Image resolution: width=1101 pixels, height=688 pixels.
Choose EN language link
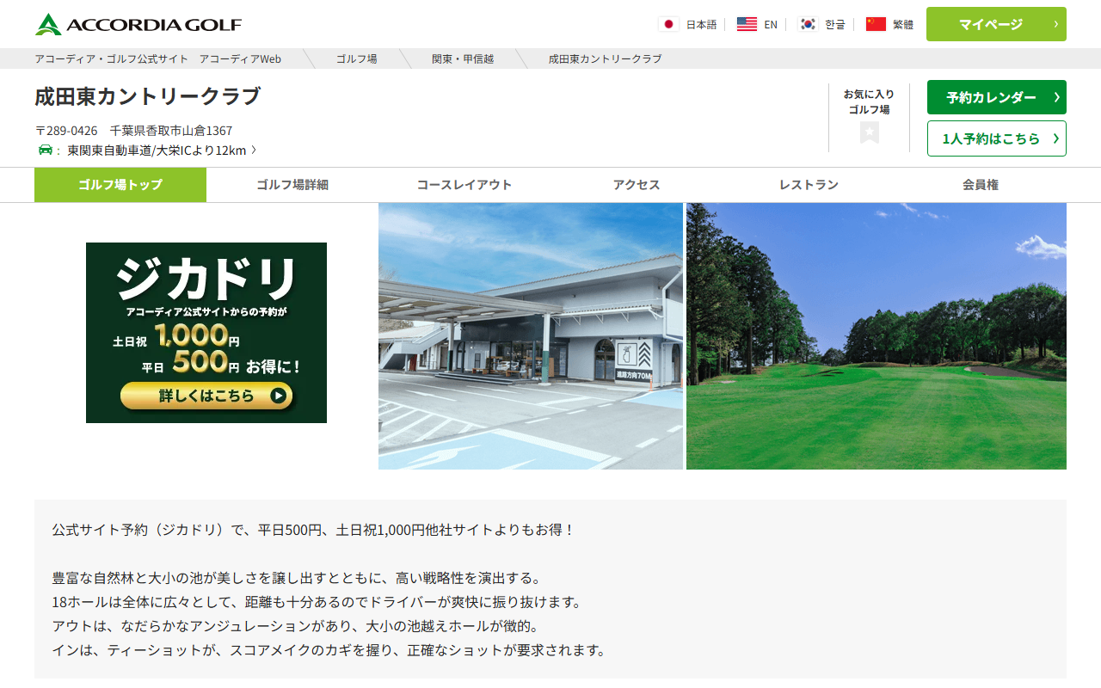(771, 25)
